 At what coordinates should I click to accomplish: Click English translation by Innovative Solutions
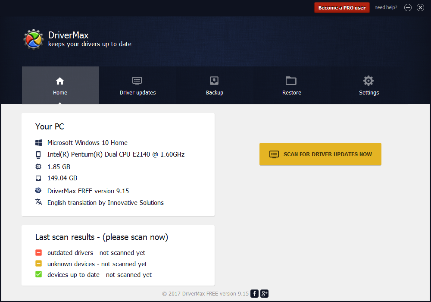[x=106, y=203]
